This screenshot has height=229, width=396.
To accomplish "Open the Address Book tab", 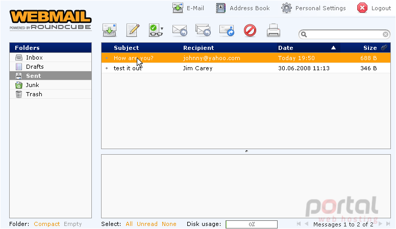I will [243, 8].
